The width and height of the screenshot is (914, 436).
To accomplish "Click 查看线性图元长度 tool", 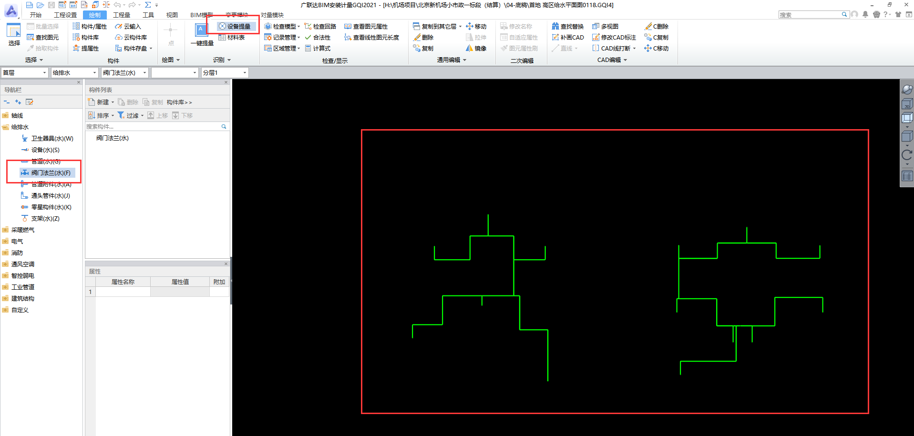I will coord(371,37).
